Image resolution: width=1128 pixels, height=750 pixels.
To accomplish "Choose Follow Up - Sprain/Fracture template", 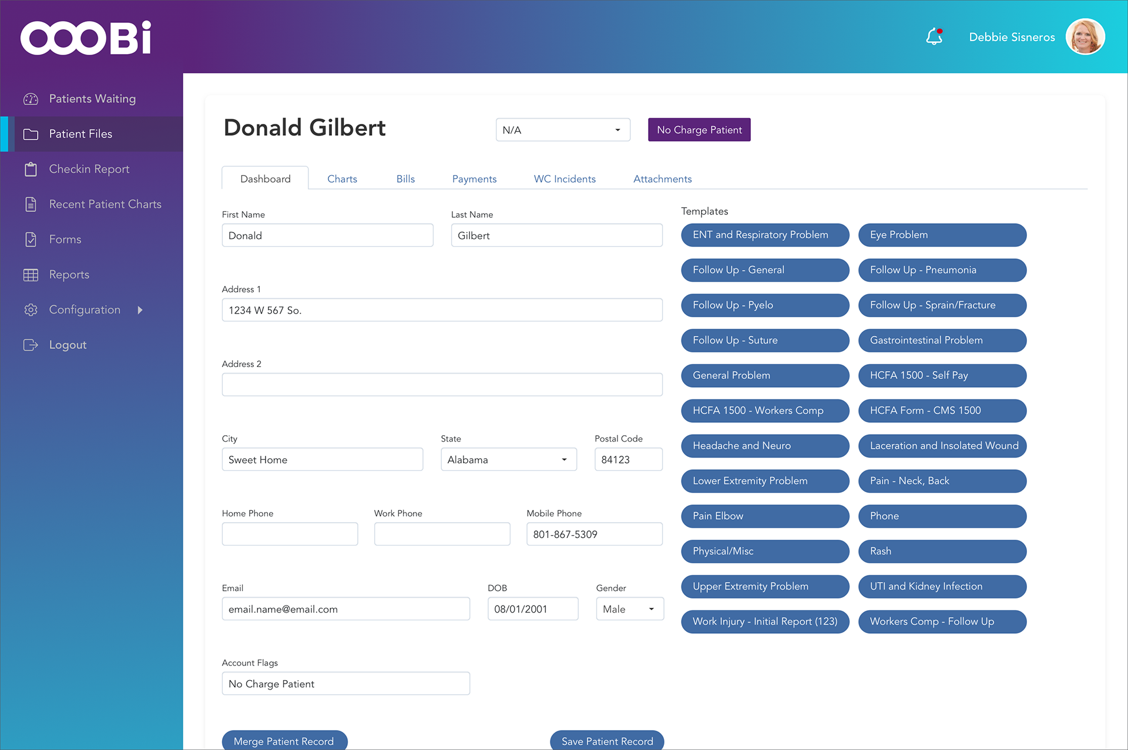I will point(942,305).
